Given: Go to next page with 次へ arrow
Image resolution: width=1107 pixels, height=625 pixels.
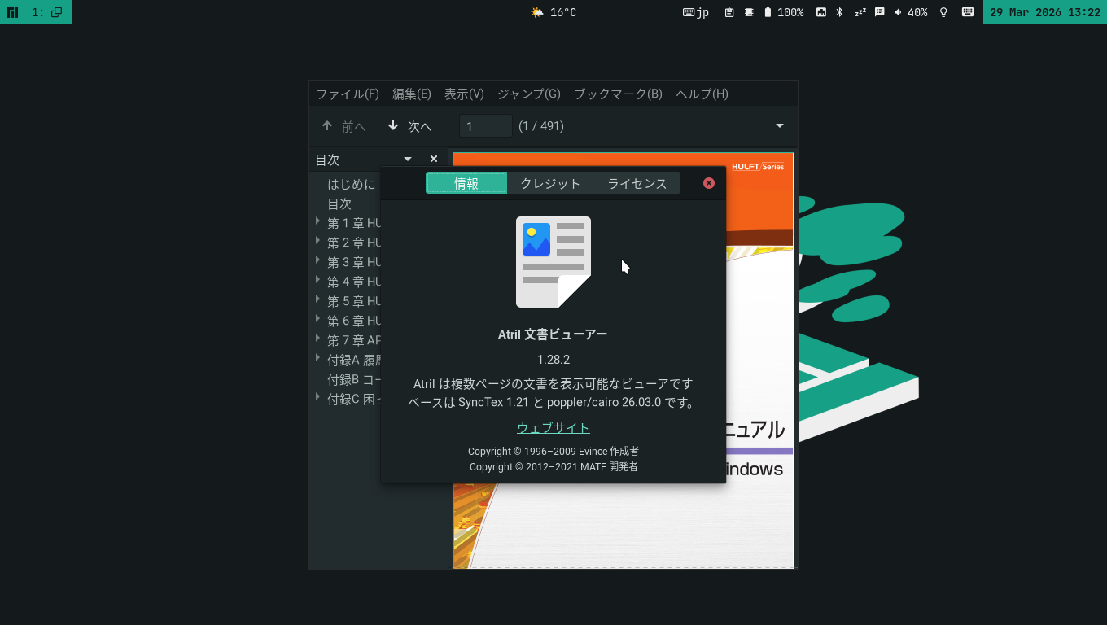Looking at the screenshot, I should point(409,126).
